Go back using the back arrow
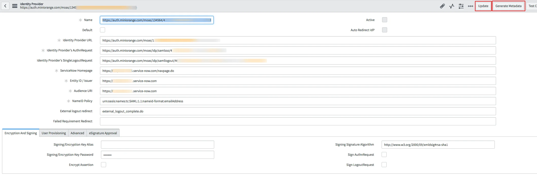 click(5, 6)
